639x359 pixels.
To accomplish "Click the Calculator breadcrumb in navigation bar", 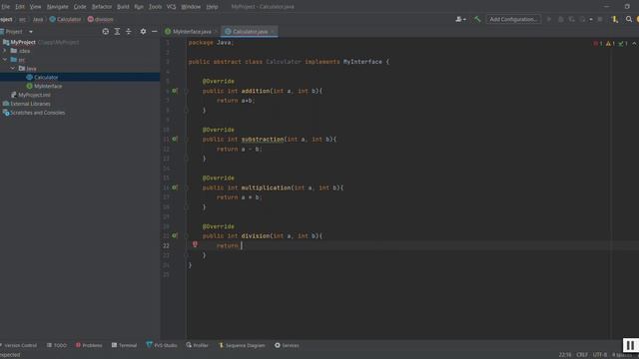I will 65,19.
